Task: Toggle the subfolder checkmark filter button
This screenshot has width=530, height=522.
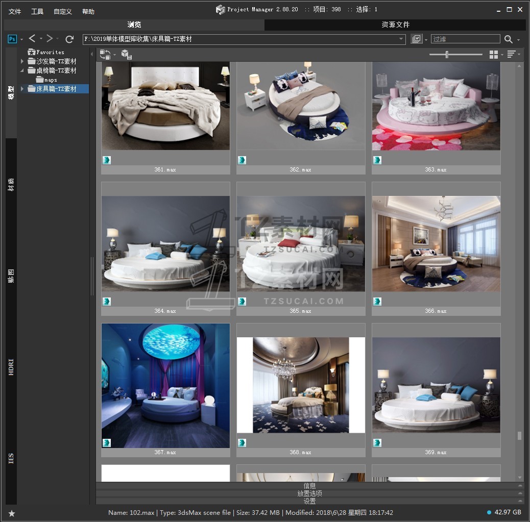Action: pos(417,39)
